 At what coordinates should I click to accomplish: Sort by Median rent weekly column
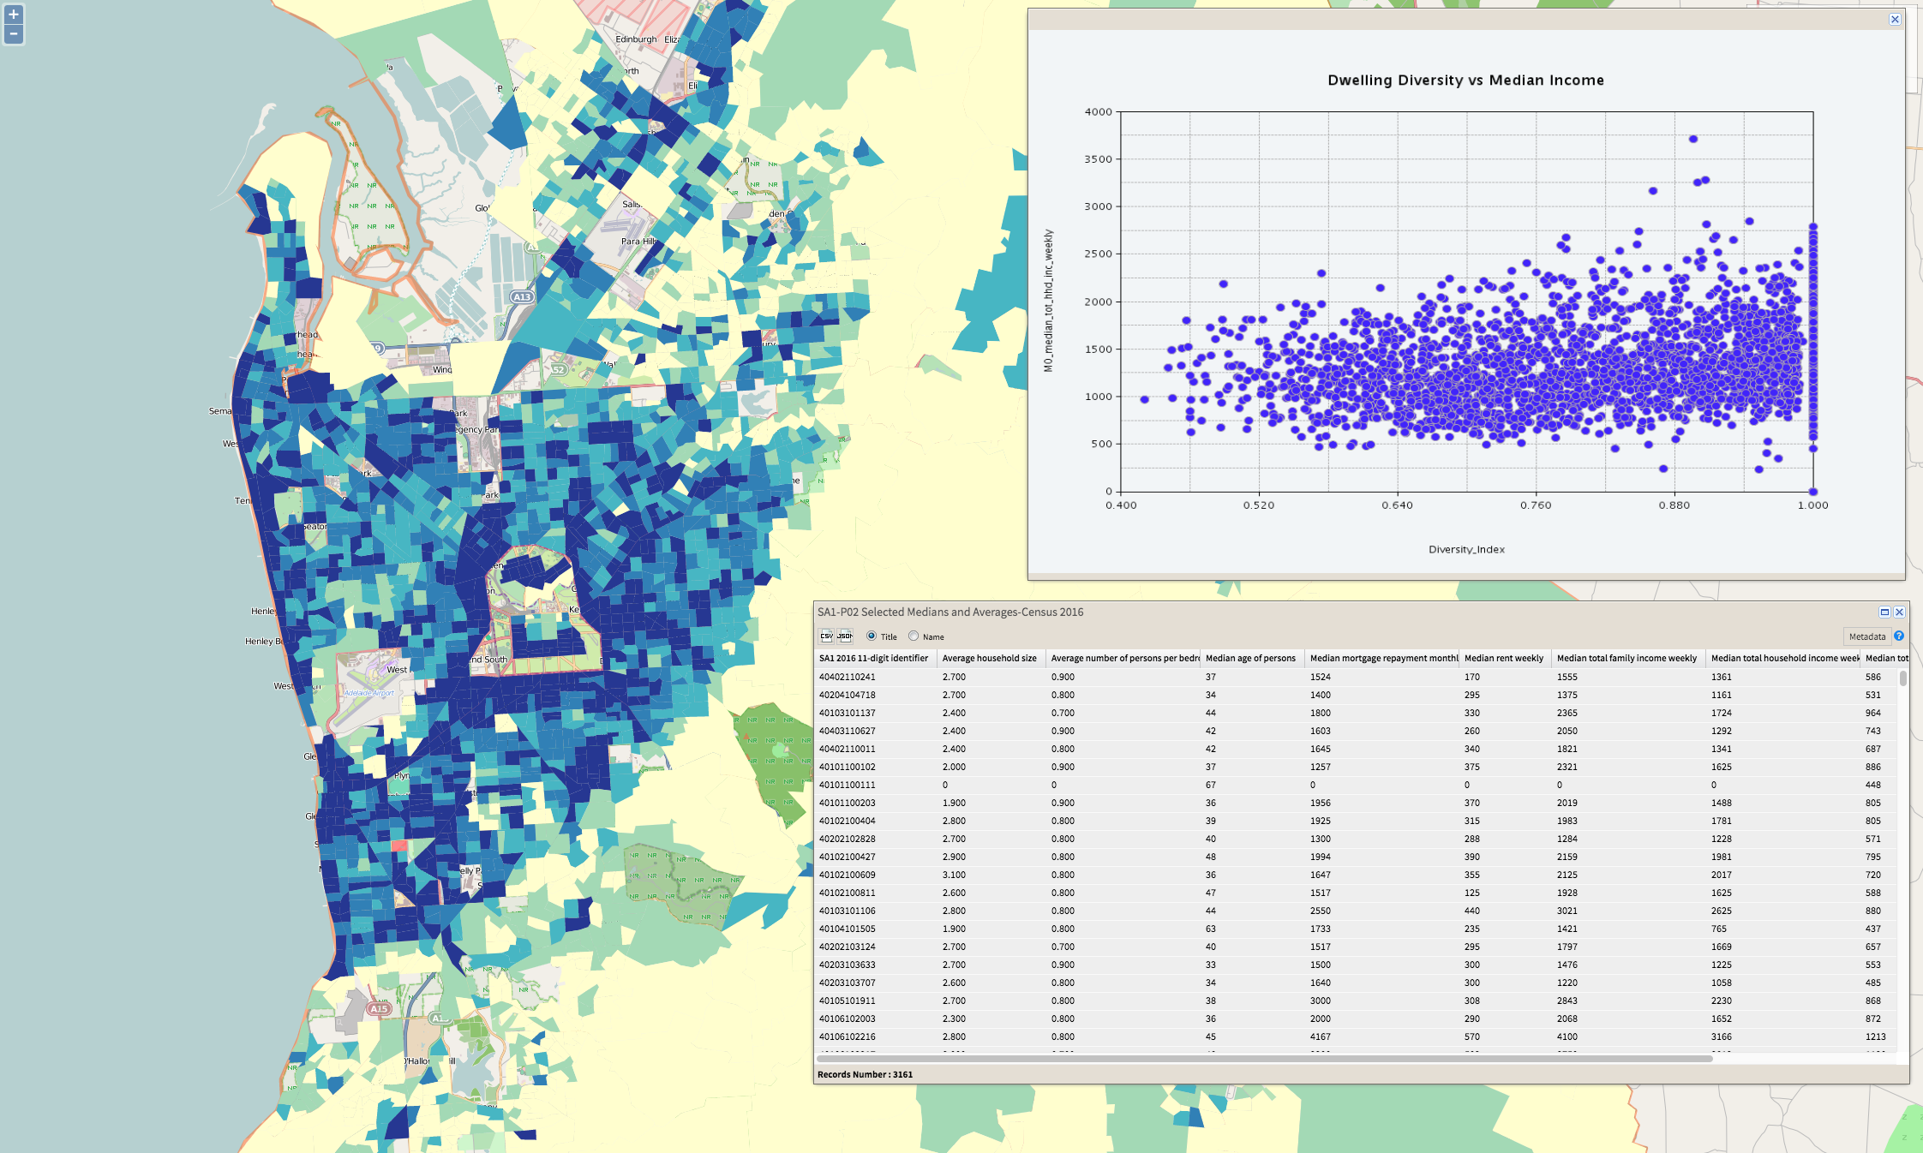point(1503,658)
